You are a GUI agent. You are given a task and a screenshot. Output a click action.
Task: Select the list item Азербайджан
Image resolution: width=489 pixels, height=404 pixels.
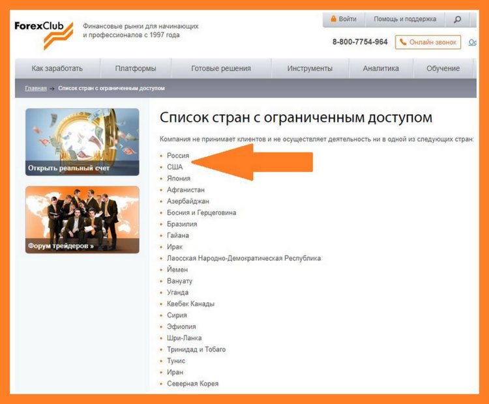[188, 201]
